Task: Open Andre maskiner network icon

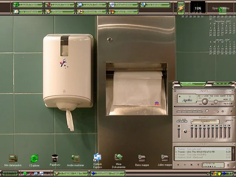Action: click(76, 159)
